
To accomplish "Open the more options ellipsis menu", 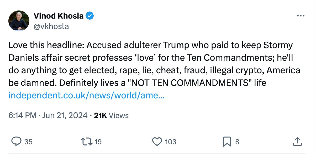I will pyautogui.click(x=300, y=16).
